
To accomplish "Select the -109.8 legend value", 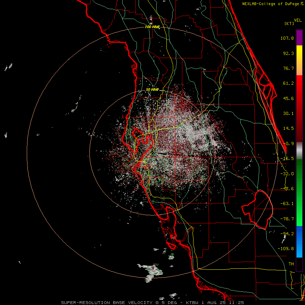I will click(286, 249).
